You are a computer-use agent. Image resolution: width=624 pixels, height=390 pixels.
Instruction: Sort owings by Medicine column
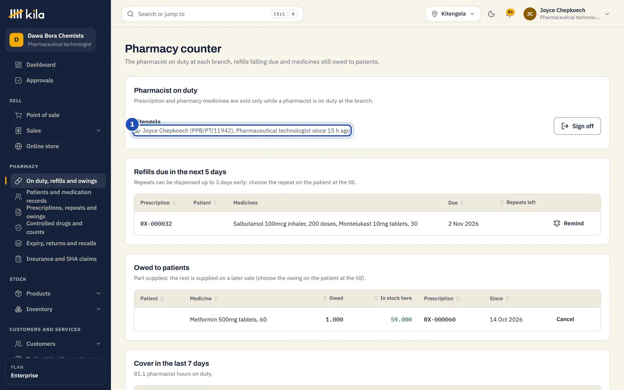(x=204, y=299)
